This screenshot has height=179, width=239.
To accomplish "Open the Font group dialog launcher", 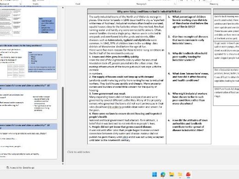I will (x=108, y=4).
